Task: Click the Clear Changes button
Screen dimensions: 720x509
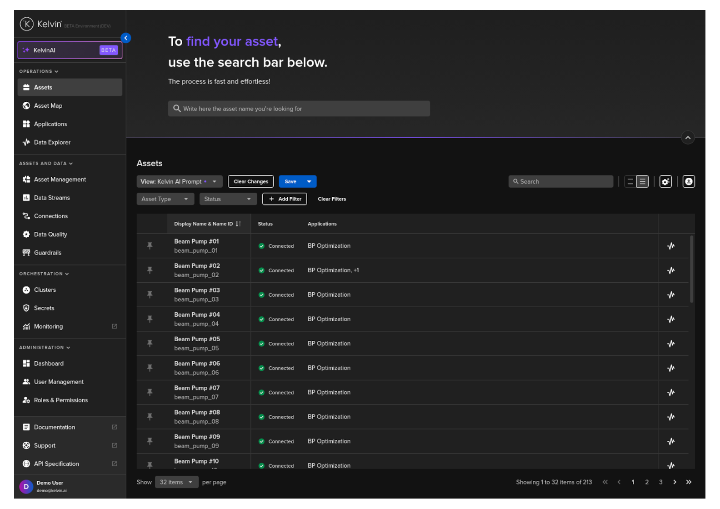Action: click(250, 181)
